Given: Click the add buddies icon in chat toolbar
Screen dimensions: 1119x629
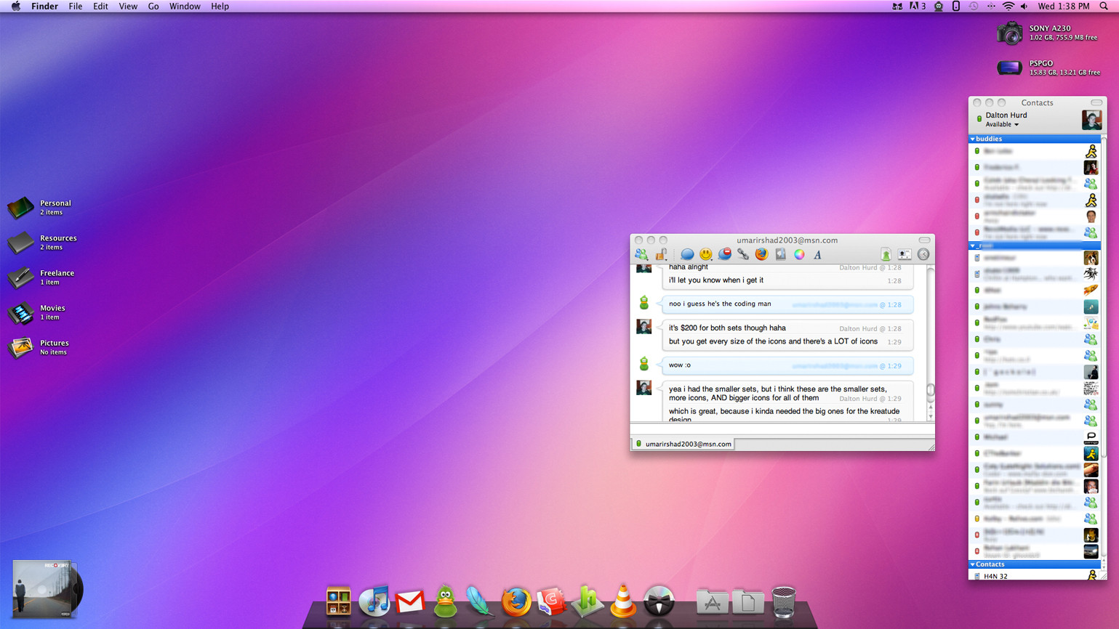Looking at the screenshot, I should tap(641, 254).
